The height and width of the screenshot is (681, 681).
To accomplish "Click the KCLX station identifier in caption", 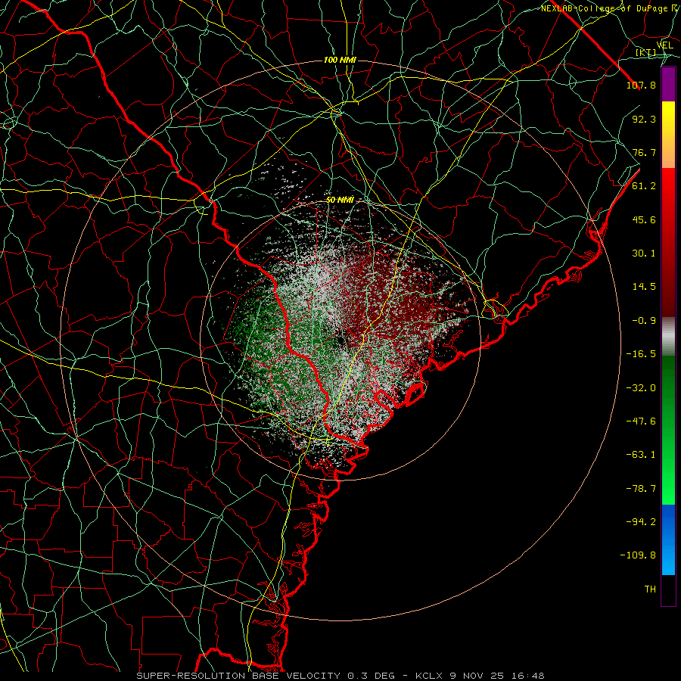I will (x=429, y=676).
